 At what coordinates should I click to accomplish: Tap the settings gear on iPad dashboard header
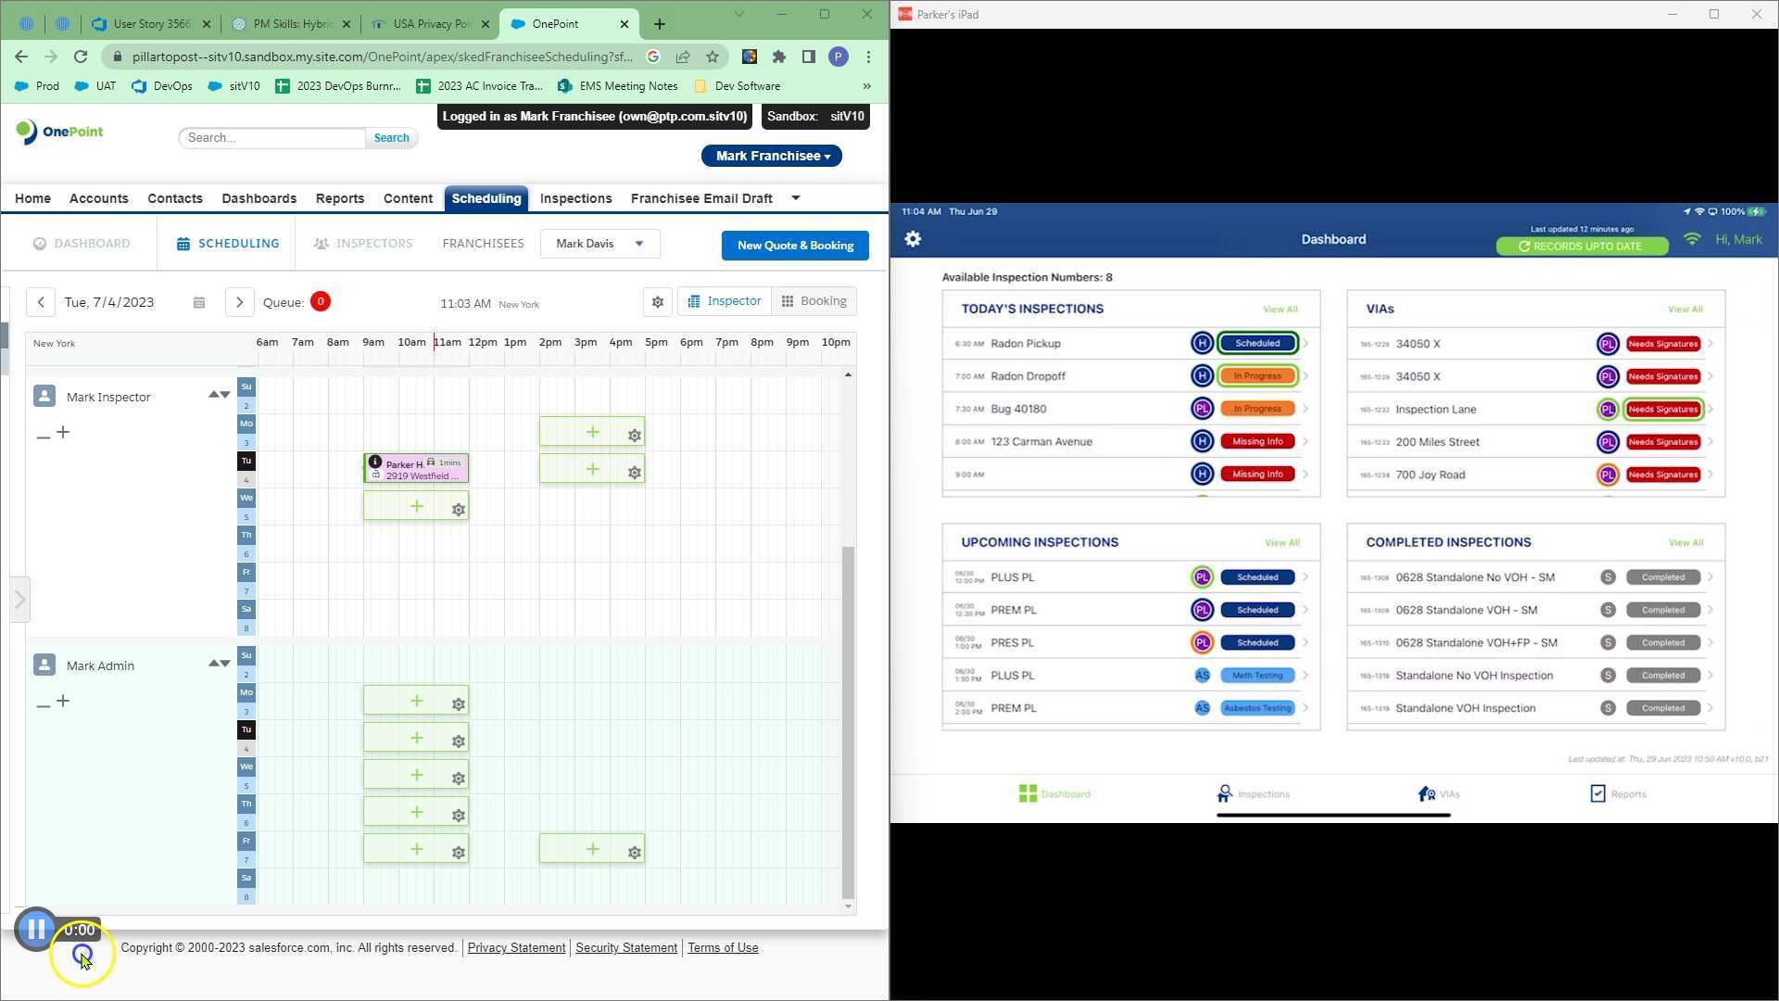[913, 238]
